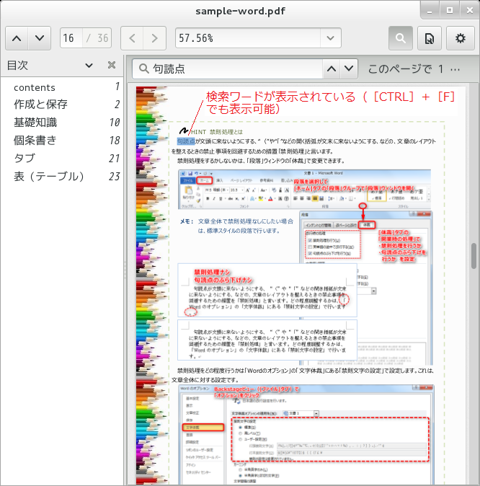Navigate forward in history
Image resolution: width=480 pixels, height=486 pixels.
coord(154,37)
